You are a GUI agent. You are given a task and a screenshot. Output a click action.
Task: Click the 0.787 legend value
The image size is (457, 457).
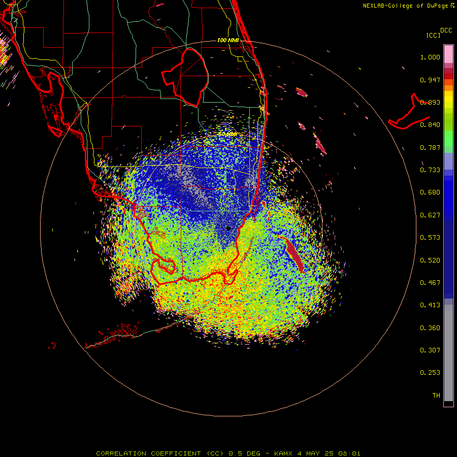point(430,147)
